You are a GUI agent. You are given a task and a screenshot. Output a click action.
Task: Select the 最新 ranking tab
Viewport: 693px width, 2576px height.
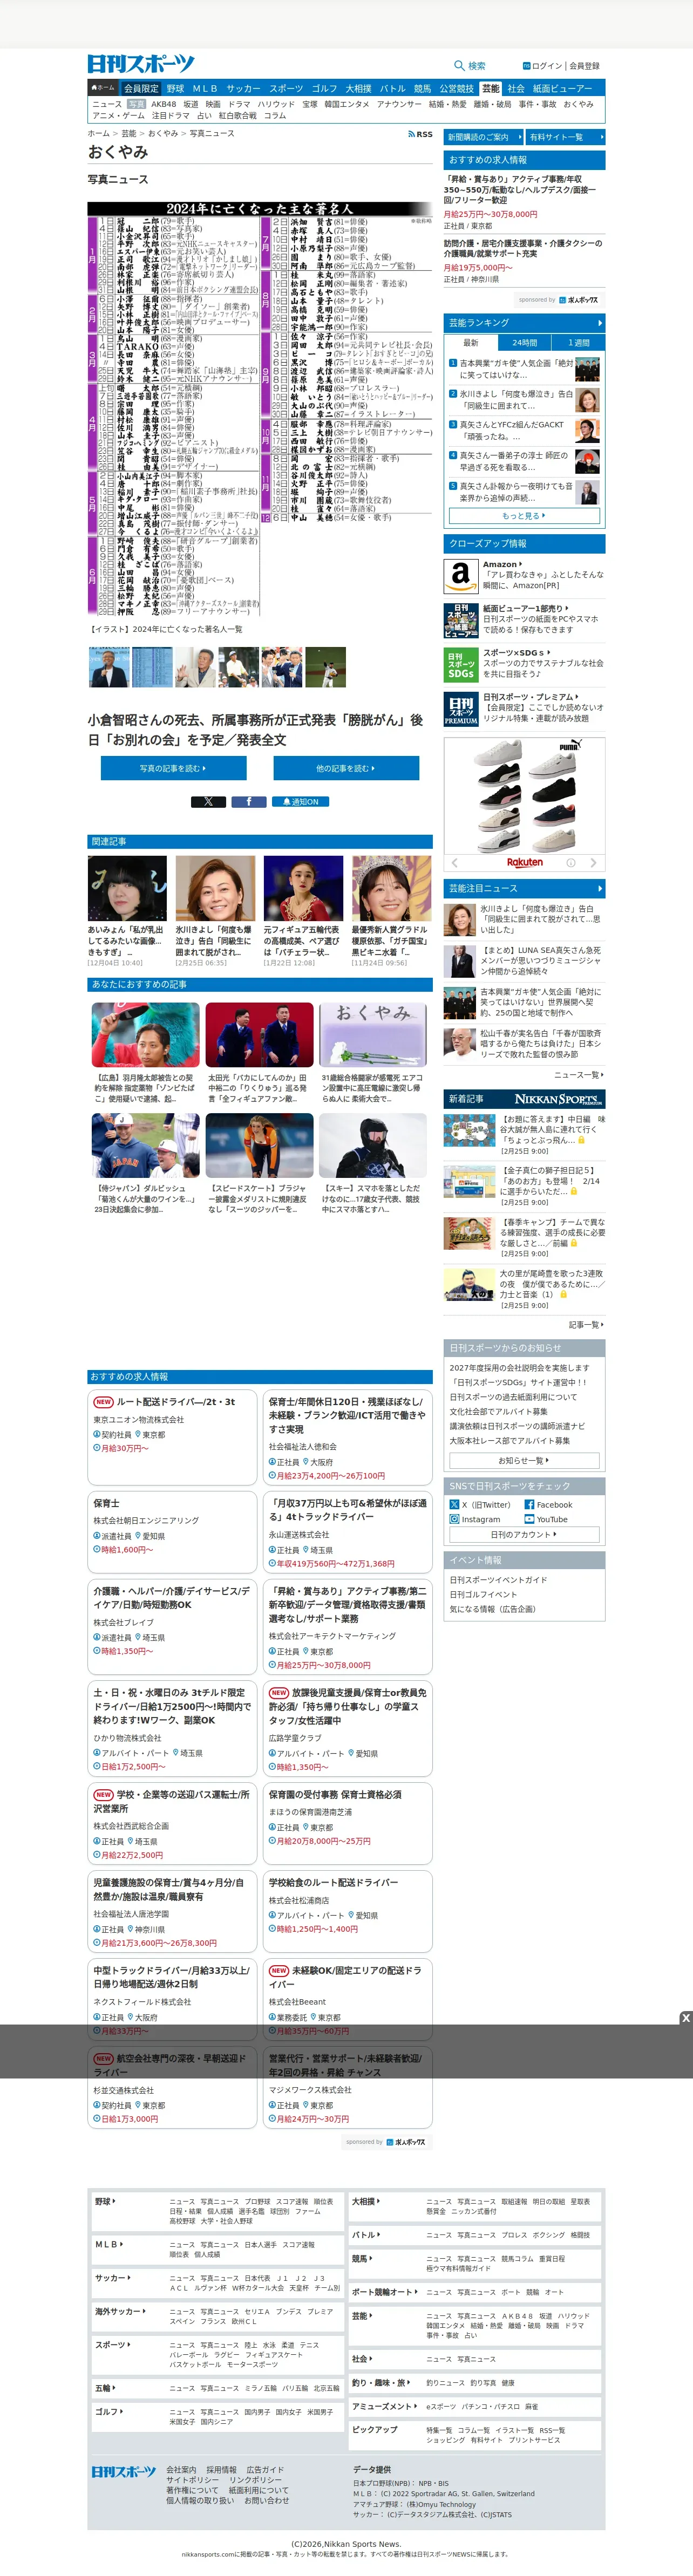pos(471,343)
